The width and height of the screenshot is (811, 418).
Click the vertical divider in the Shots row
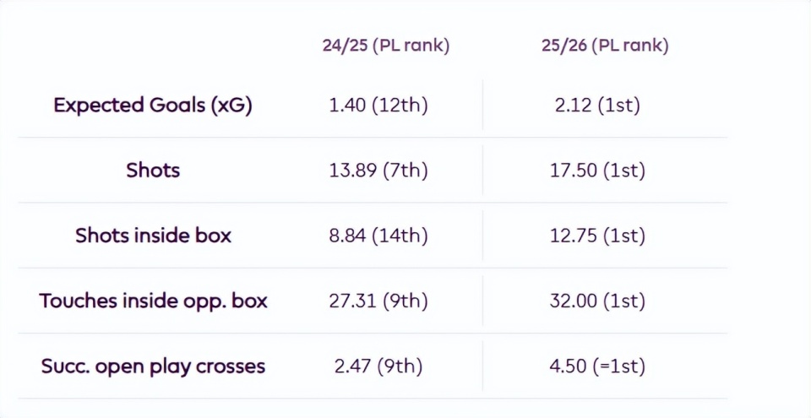(x=482, y=170)
